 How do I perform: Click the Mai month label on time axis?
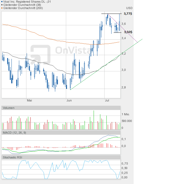pos(29,100)
